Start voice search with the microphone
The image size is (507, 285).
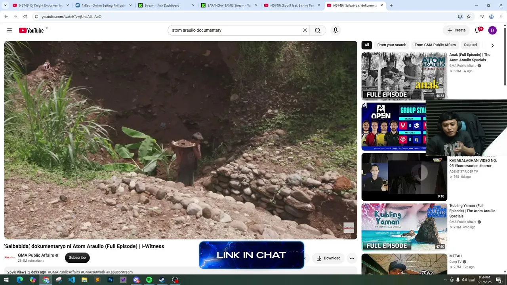(335, 30)
